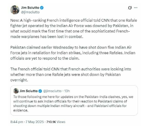Click the 8:44 pm post time

point(17,122)
